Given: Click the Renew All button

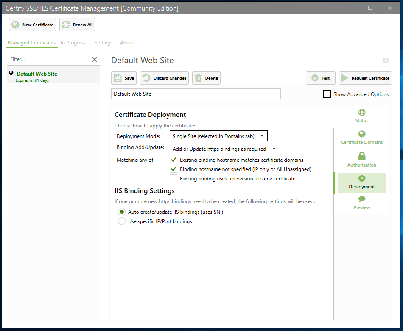Looking at the screenshot, I should point(77,25).
